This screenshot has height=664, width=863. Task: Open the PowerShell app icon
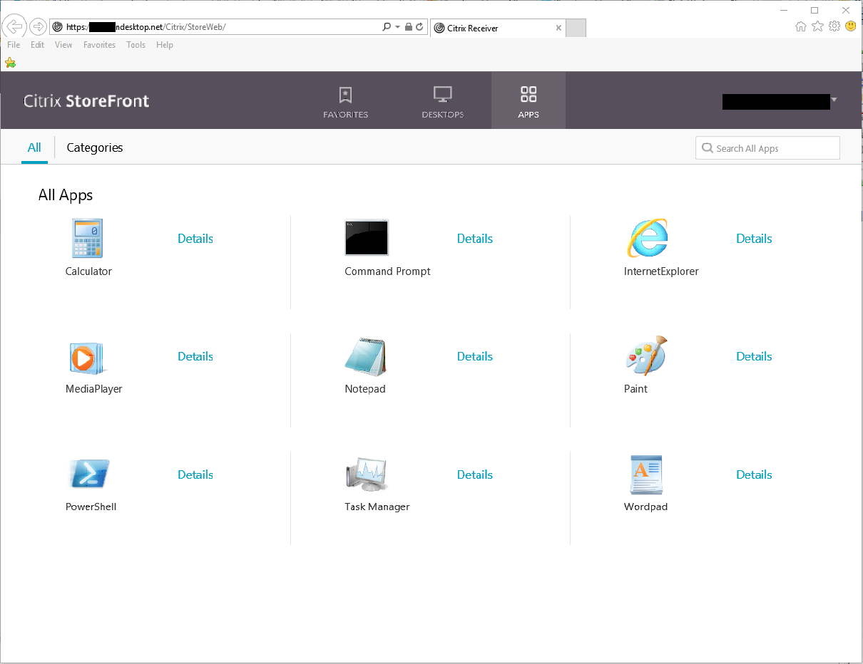point(89,474)
